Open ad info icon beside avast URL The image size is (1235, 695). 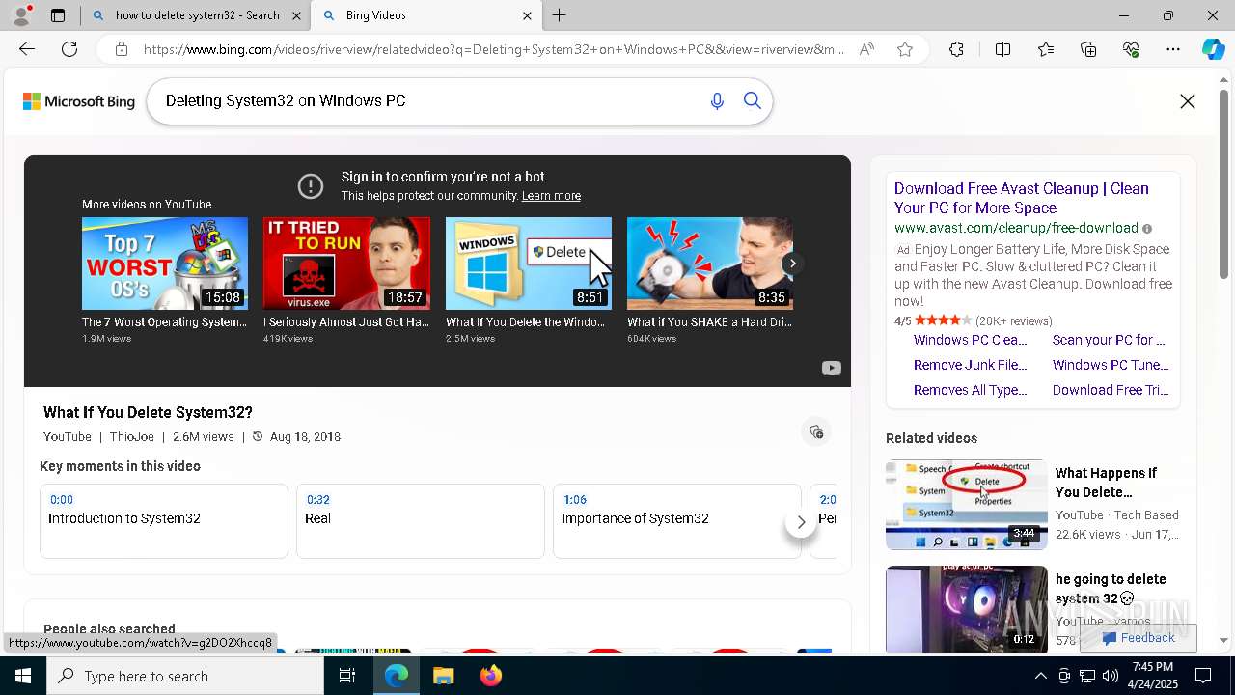coord(1147,229)
